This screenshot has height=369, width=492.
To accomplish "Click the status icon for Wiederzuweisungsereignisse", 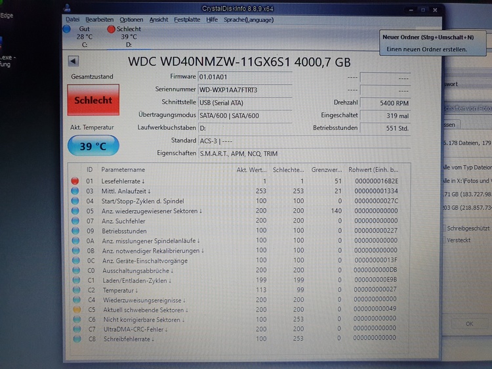I will click(x=76, y=300).
